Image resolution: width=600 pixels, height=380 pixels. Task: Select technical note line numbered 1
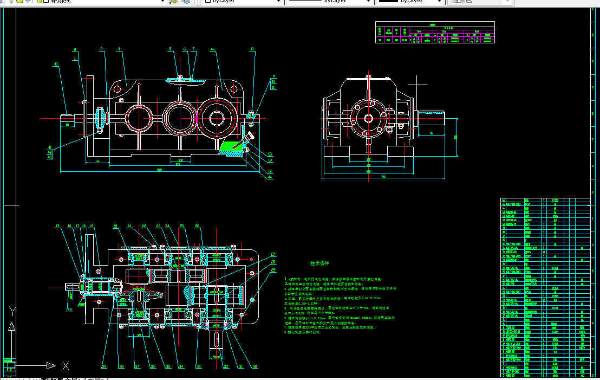pyautogui.click(x=333, y=279)
